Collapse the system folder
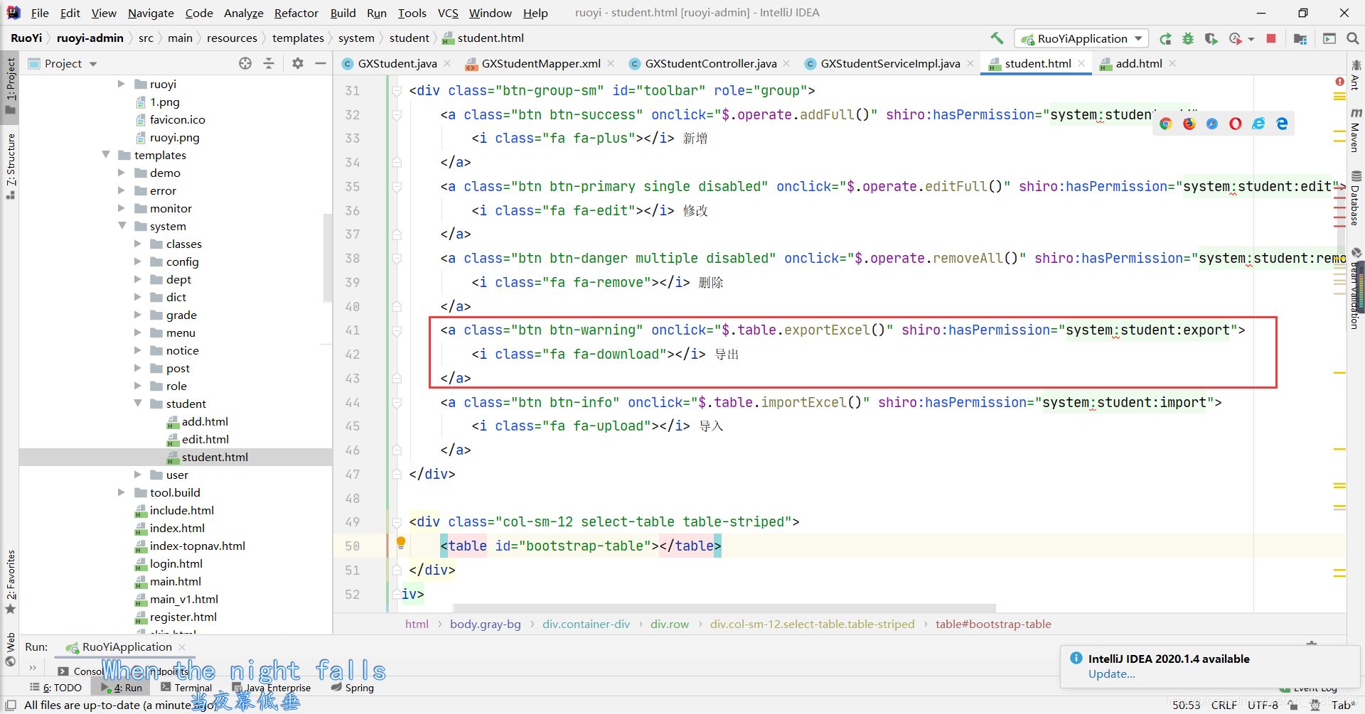Image resolution: width=1365 pixels, height=714 pixels. pos(122,226)
